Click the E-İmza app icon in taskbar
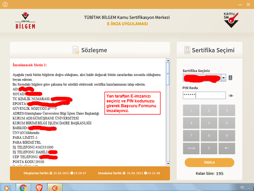The height and width of the screenshot is (191, 254). (x=55, y=187)
